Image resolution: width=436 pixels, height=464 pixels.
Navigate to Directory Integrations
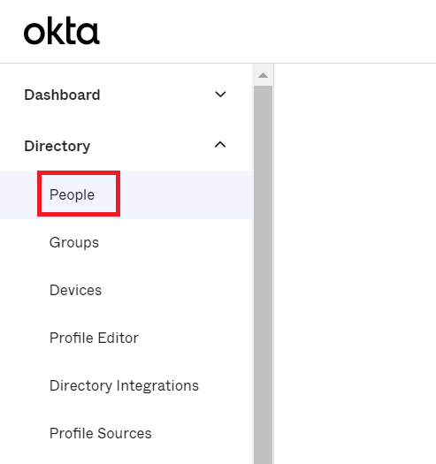[124, 386]
